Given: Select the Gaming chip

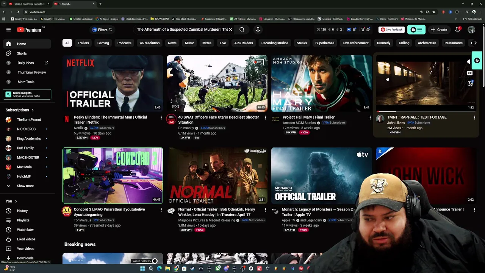Looking at the screenshot, I should pos(103,43).
